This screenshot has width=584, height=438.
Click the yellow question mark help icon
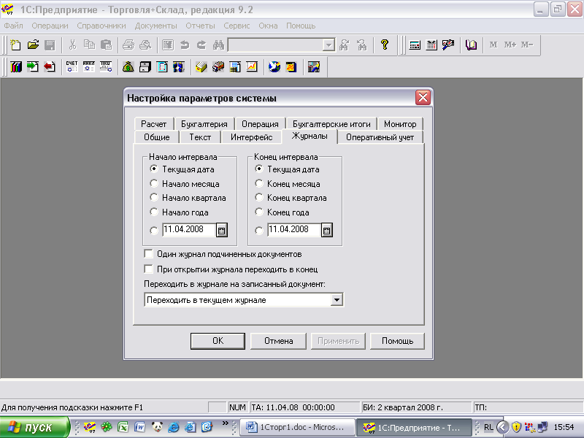[385, 45]
